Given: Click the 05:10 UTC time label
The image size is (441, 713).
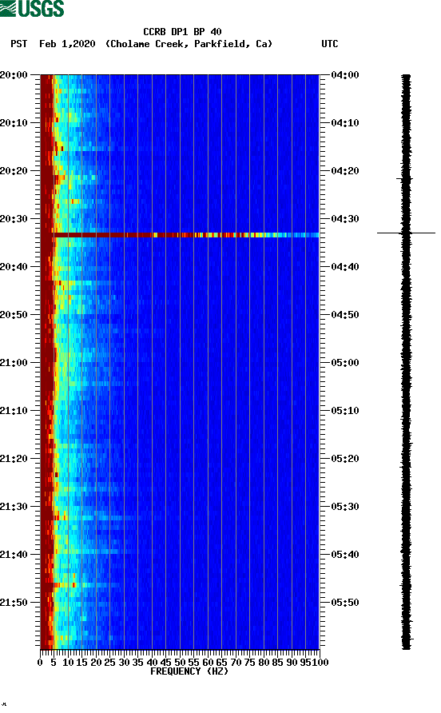Looking at the screenshot, I should click(345, 411).
